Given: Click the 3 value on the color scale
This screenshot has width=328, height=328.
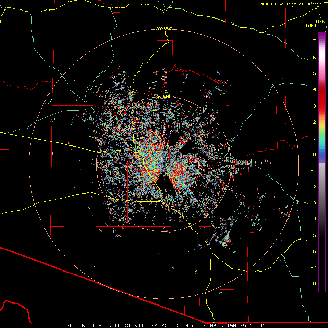Looking at the screenshot, I should pyautogui.click(x=315, y=106).
